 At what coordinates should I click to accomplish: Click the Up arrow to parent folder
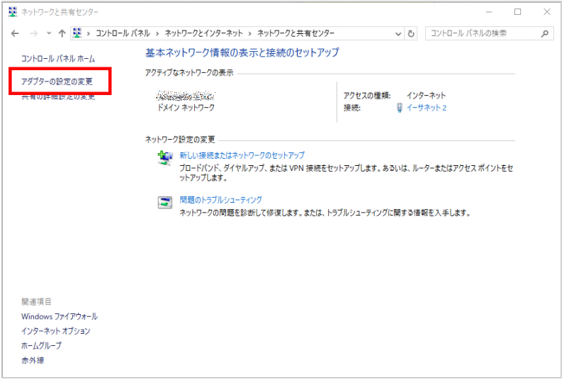click(62, 33)
